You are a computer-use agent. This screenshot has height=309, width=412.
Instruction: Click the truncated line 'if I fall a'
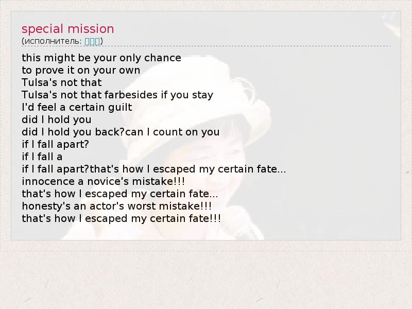coord(42,157)
